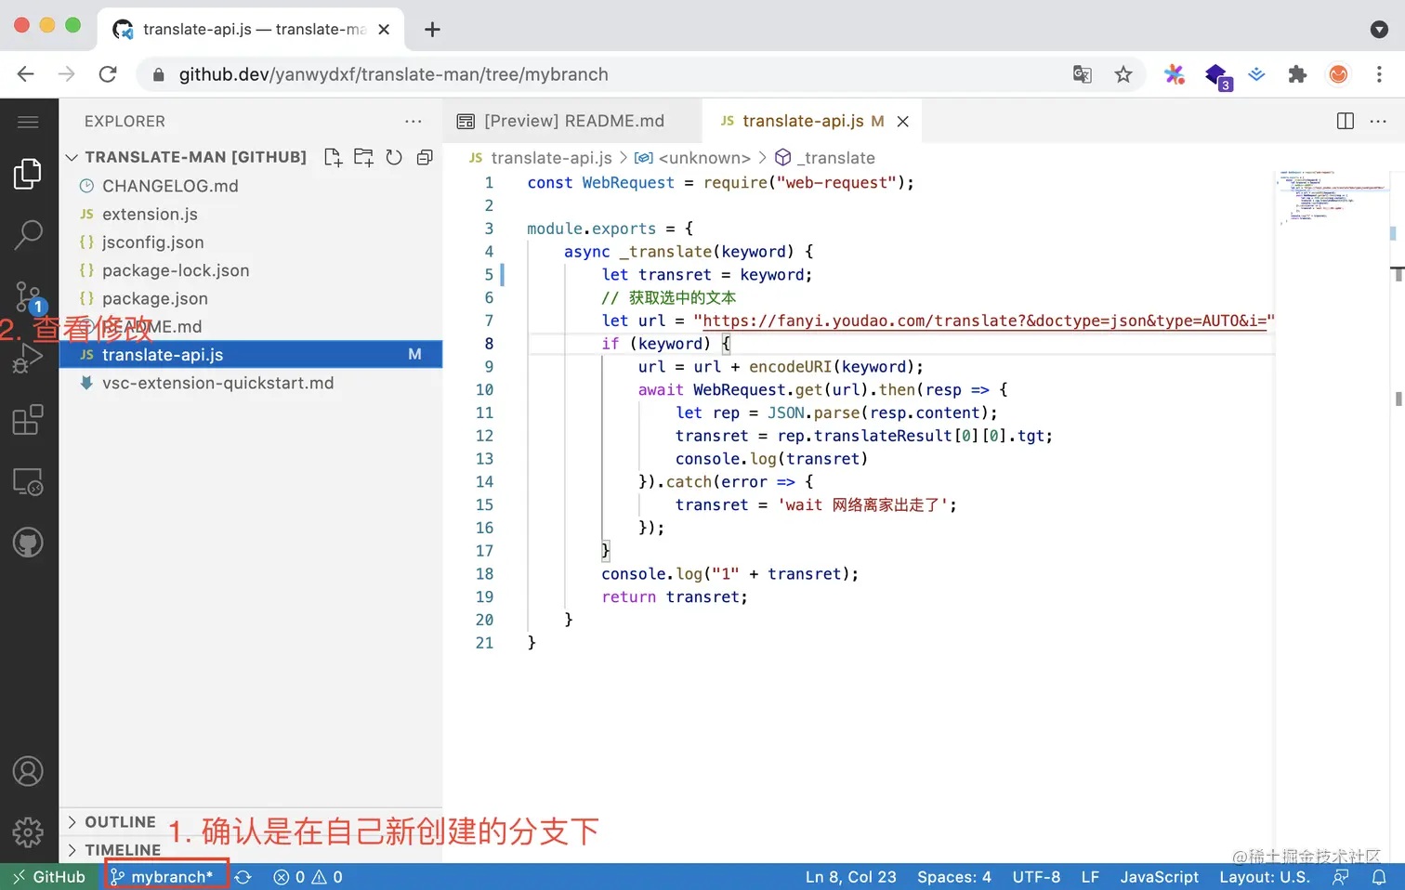Open Explorer views and more actions menu
Viewport: 1405px width, 890px height.
click(414, 122)
